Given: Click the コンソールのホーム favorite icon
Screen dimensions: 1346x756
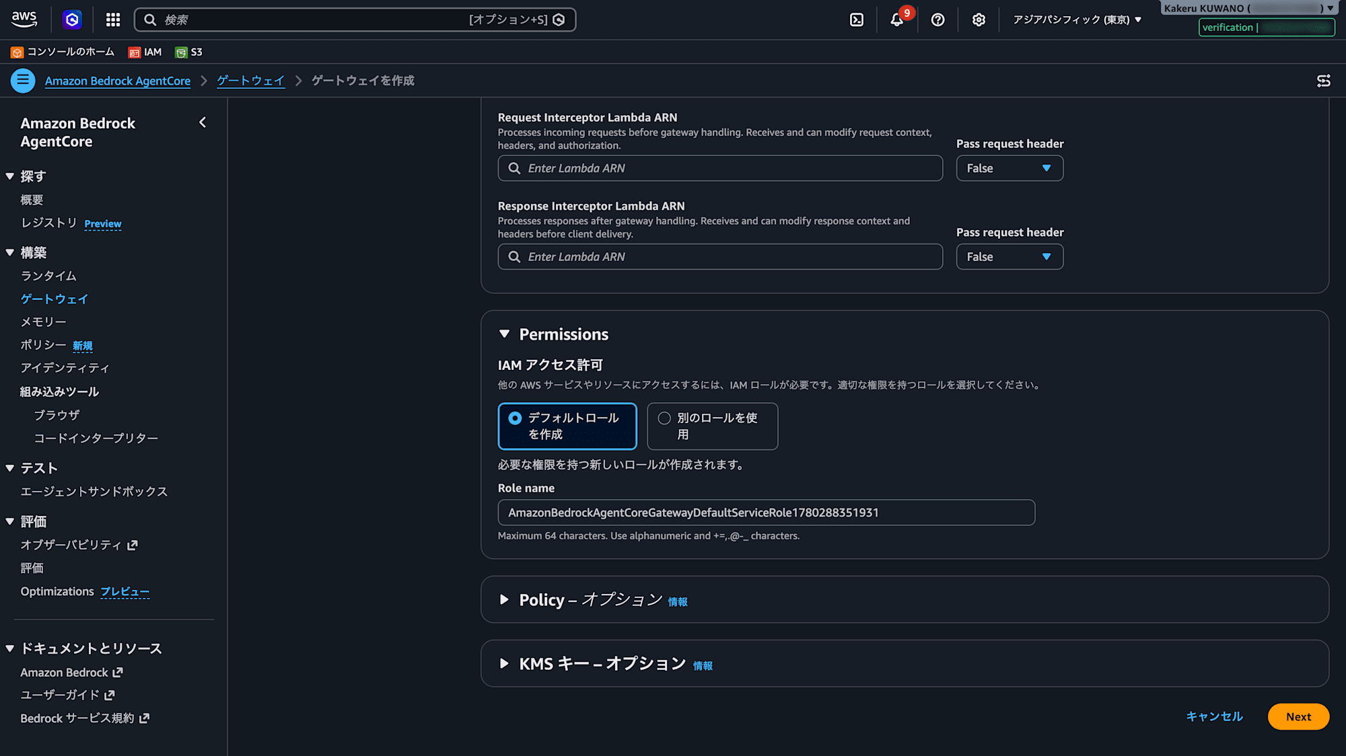Looking at the screenshot, I should coord(17,52).
